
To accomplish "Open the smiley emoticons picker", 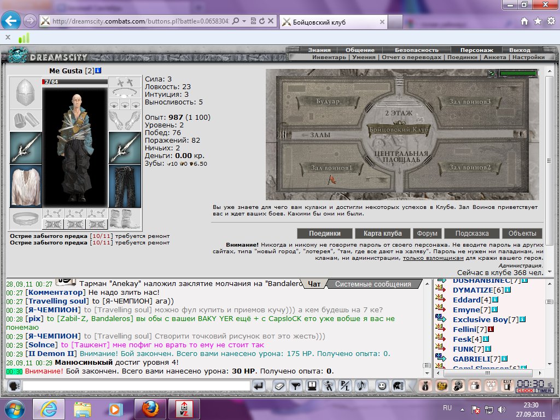I will [382, 386].
